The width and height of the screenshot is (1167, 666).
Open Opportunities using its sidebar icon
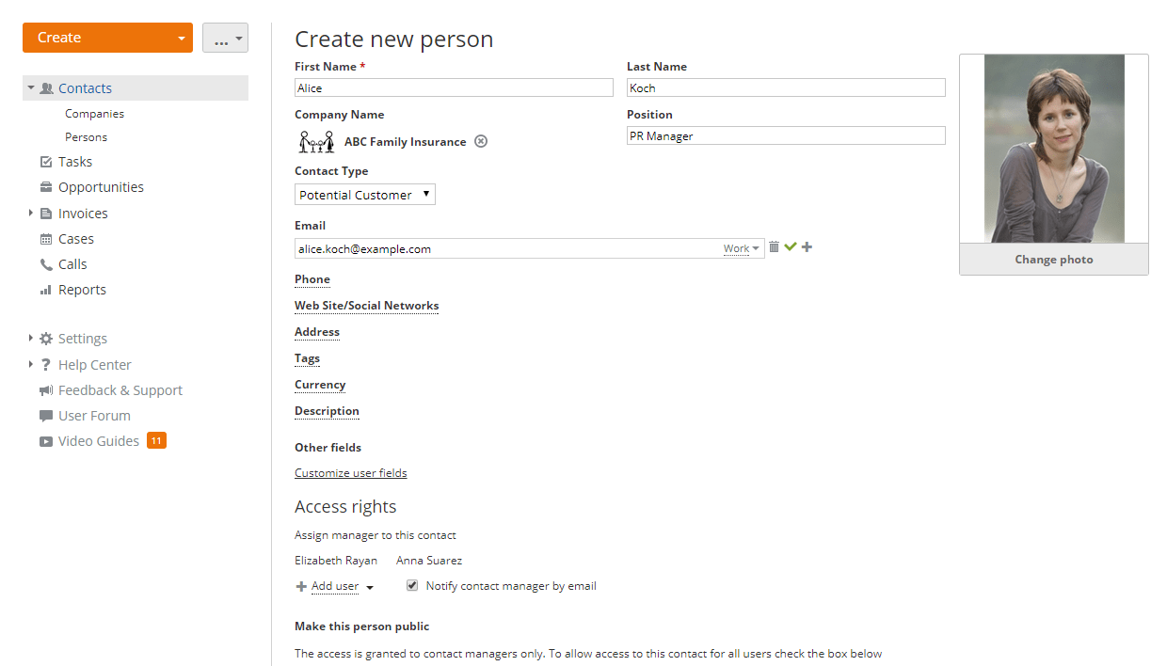45,186
